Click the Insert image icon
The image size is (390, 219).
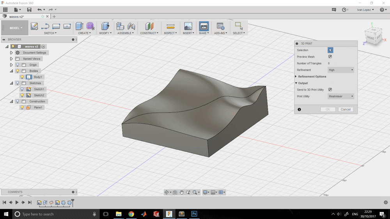tap(188, 26)
